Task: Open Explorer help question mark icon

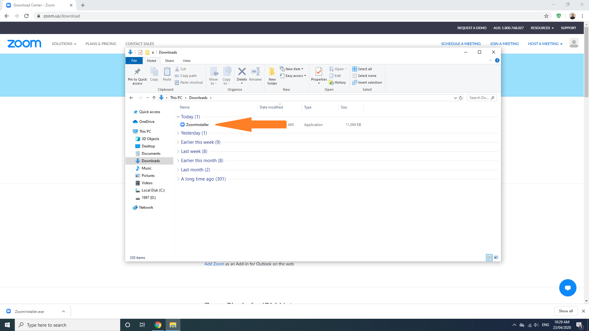Action: (x=497, y=60)
